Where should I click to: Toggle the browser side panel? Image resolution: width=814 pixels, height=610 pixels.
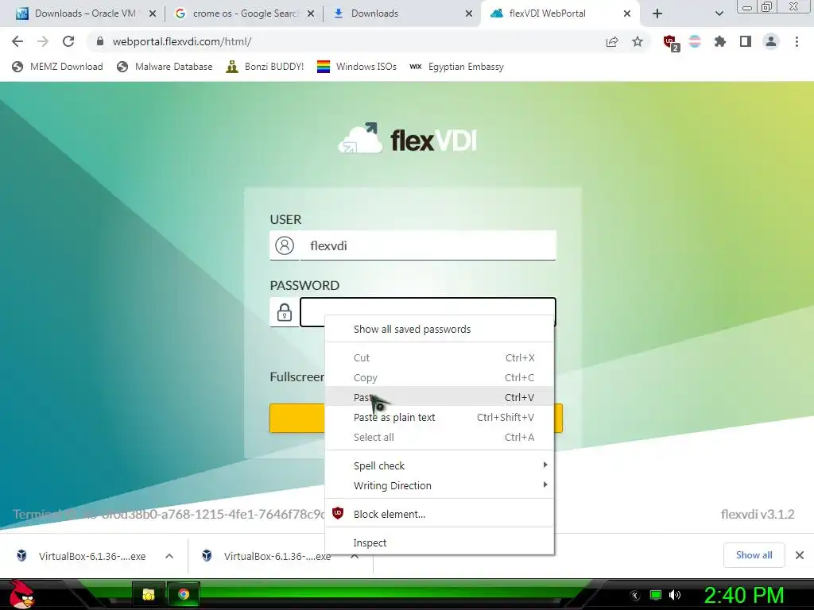click(746, 41)
